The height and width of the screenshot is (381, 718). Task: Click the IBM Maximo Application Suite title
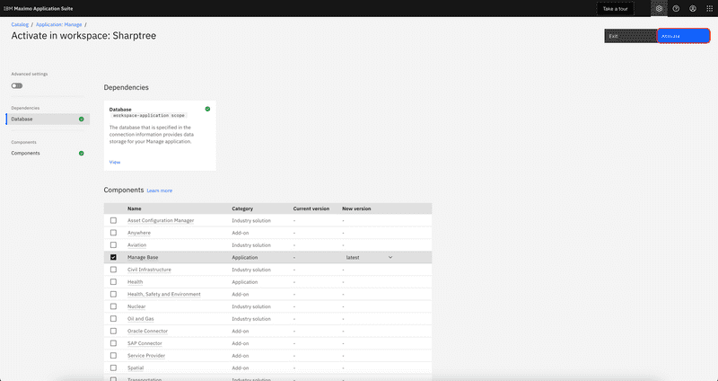click(x=38, y=9)
